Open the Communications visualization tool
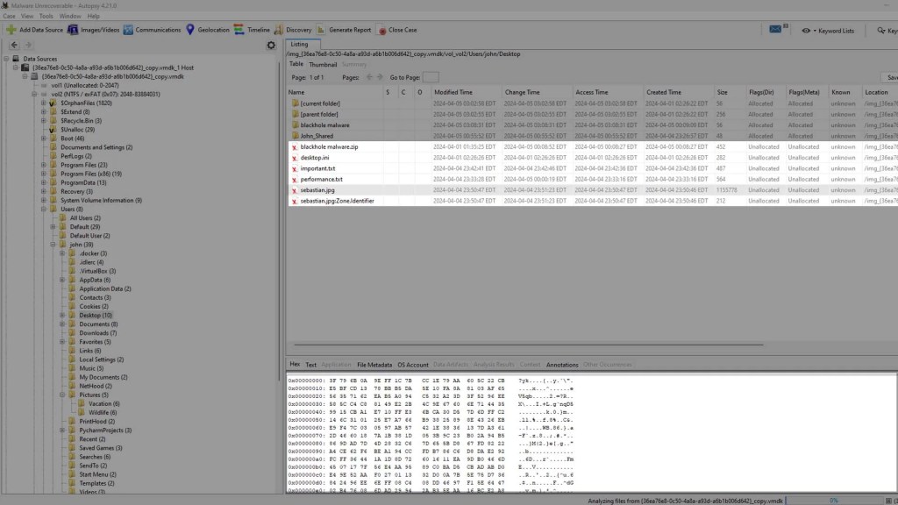Image resolution: width=898 pixels, height=505 pixels. point(129,30)
